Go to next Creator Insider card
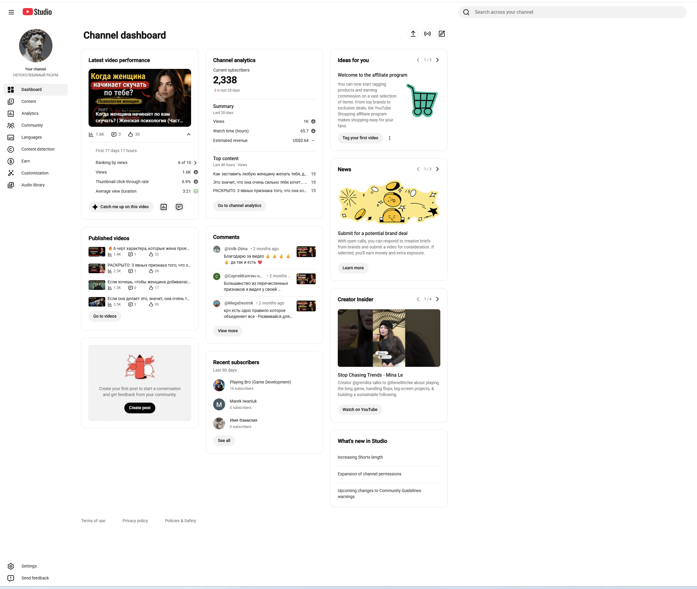Viewport: 697px width, 589px height. click(437, 299)
